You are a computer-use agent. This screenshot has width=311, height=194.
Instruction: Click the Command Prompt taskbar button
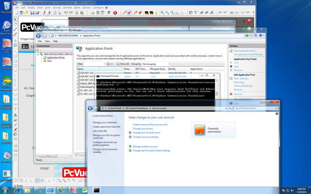pos(96,190)
